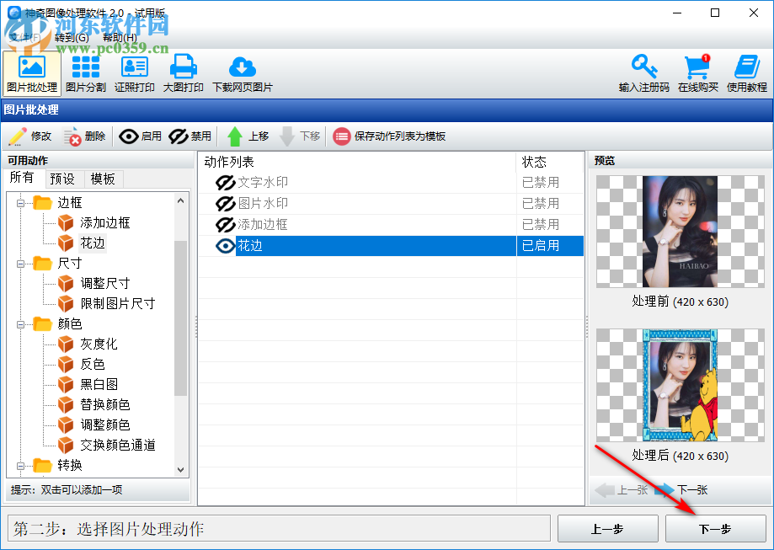The width and height of the screenshot is (774, 550).
Task: Toggle the eye icon of 文字水印 row
Action: coord(225,183)
